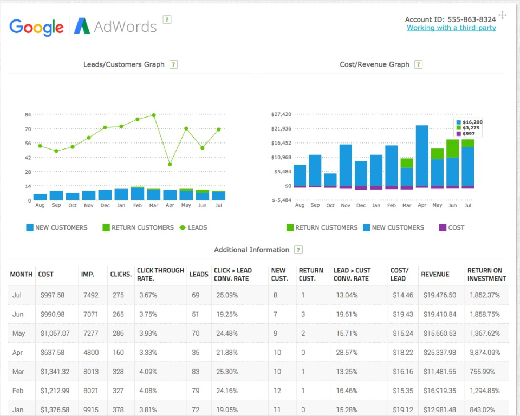Click the IMP. column header

coord(88,274)
